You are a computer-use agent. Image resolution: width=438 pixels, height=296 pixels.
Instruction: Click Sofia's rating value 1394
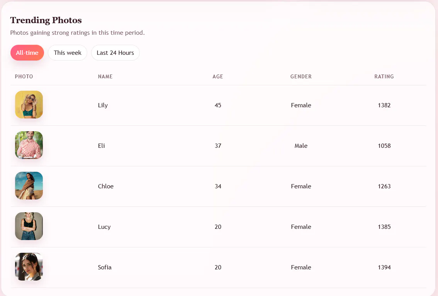384,267
